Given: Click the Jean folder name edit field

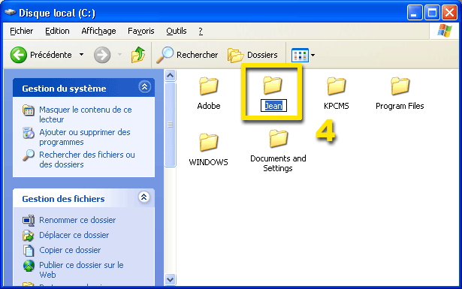Looking at the screenshot, I should 273,106.
